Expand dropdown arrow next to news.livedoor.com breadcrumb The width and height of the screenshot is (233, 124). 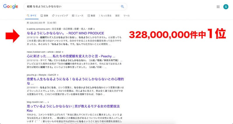tap(63, 52)
